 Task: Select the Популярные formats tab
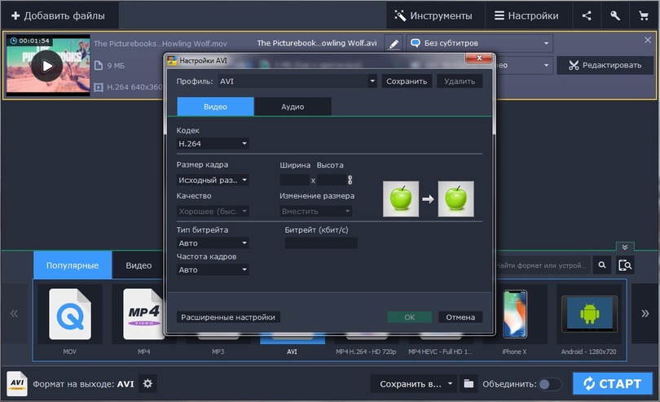point(71,265)
